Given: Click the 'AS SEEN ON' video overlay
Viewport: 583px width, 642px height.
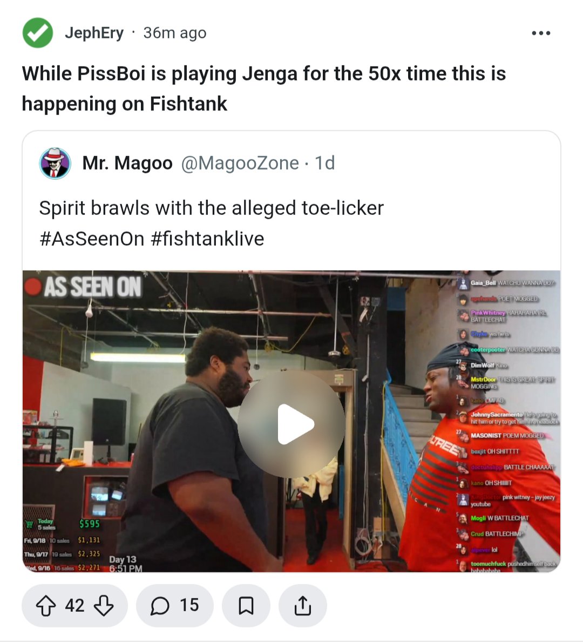Looking at the screenshot, I should 84,287.
